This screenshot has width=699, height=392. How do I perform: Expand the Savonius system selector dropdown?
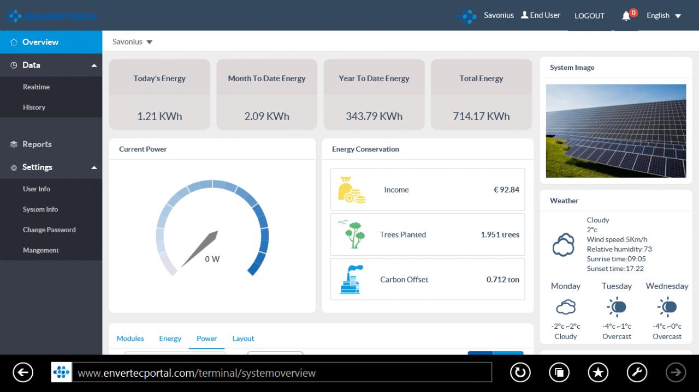coord(133,42)
